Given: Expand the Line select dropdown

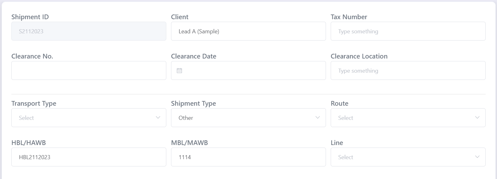Looking at the screenshot, I should [408, 157].
